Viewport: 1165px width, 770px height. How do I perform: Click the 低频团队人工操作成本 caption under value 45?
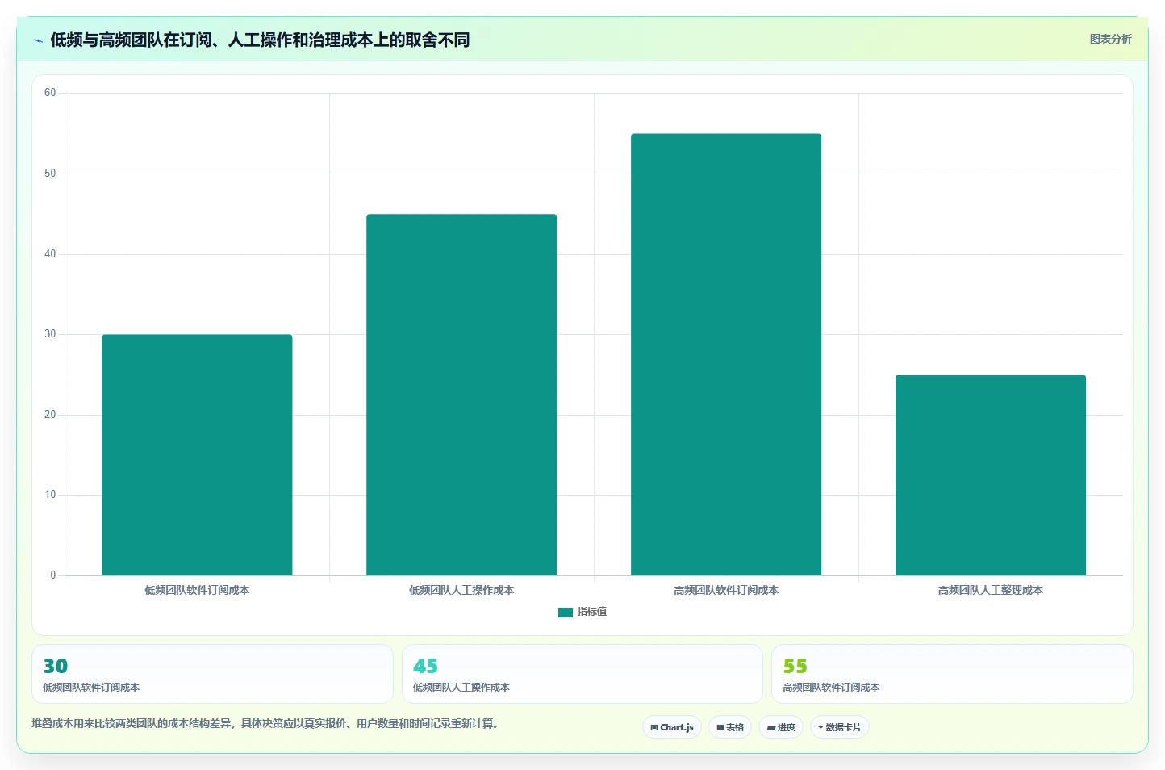[461, 688]
